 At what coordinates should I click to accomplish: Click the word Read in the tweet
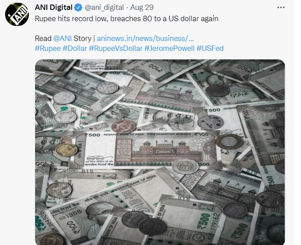43,38
